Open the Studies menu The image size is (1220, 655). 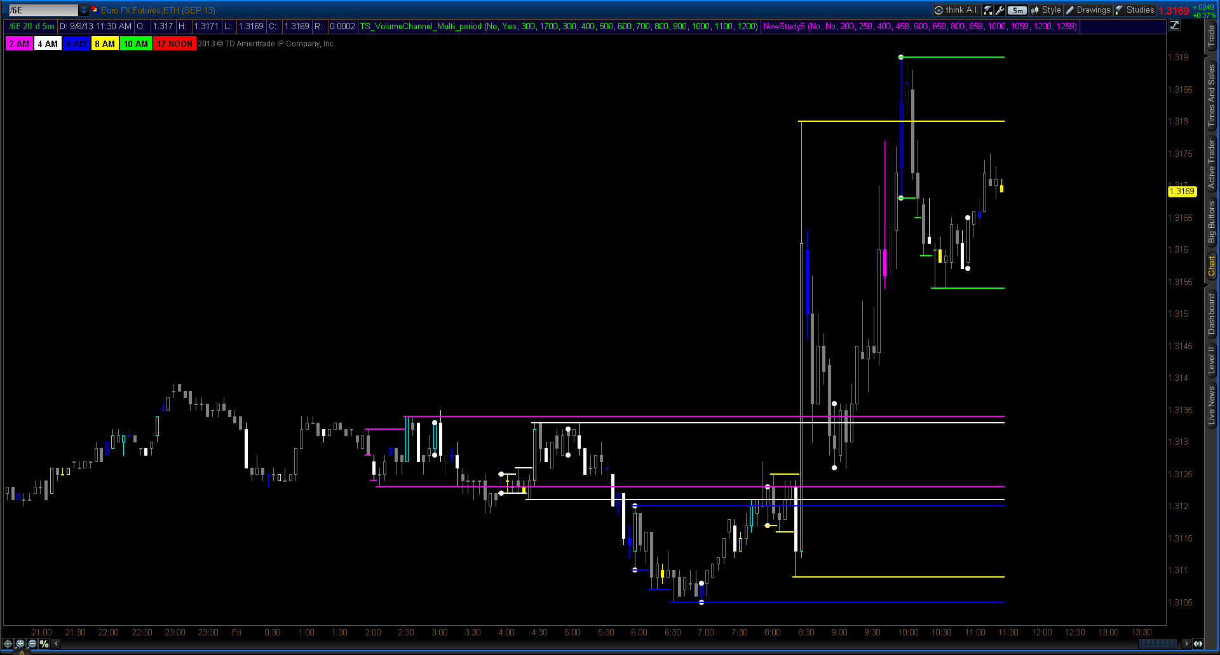pyautogui.click(x=1135, y=10)
